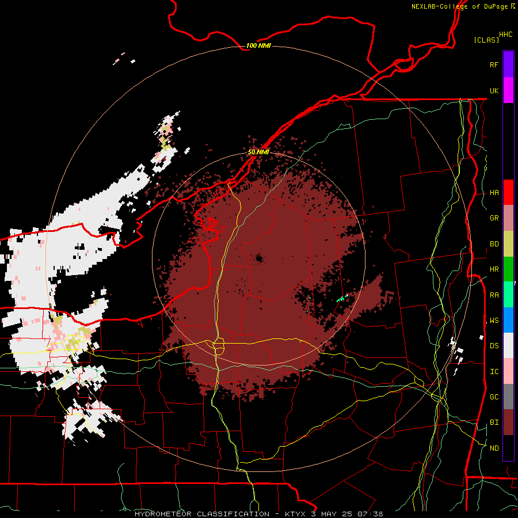Click the KTYX station identifier
518x518 pixels.
point(296,514)
